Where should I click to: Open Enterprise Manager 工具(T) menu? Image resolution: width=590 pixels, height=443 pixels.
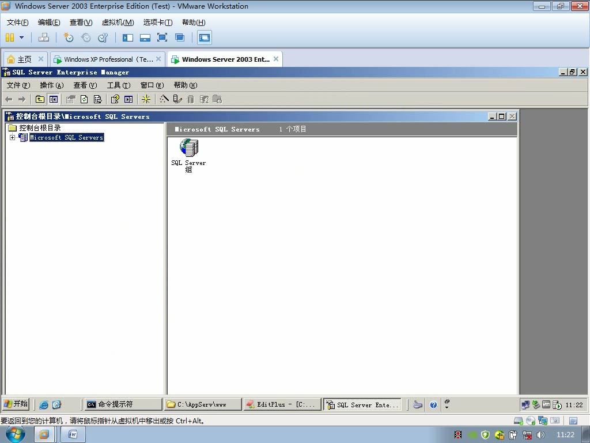coord(119,85)
